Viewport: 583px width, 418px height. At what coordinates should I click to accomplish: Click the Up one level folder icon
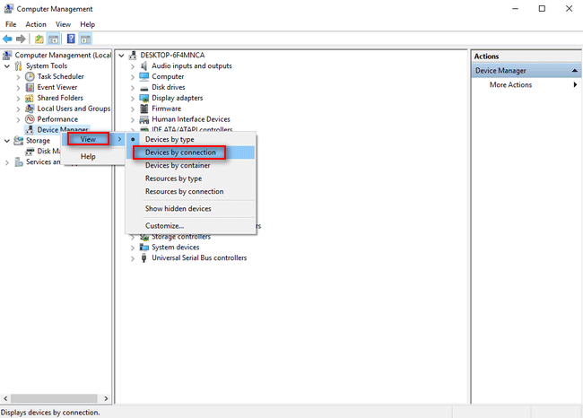tap(39, 39)
